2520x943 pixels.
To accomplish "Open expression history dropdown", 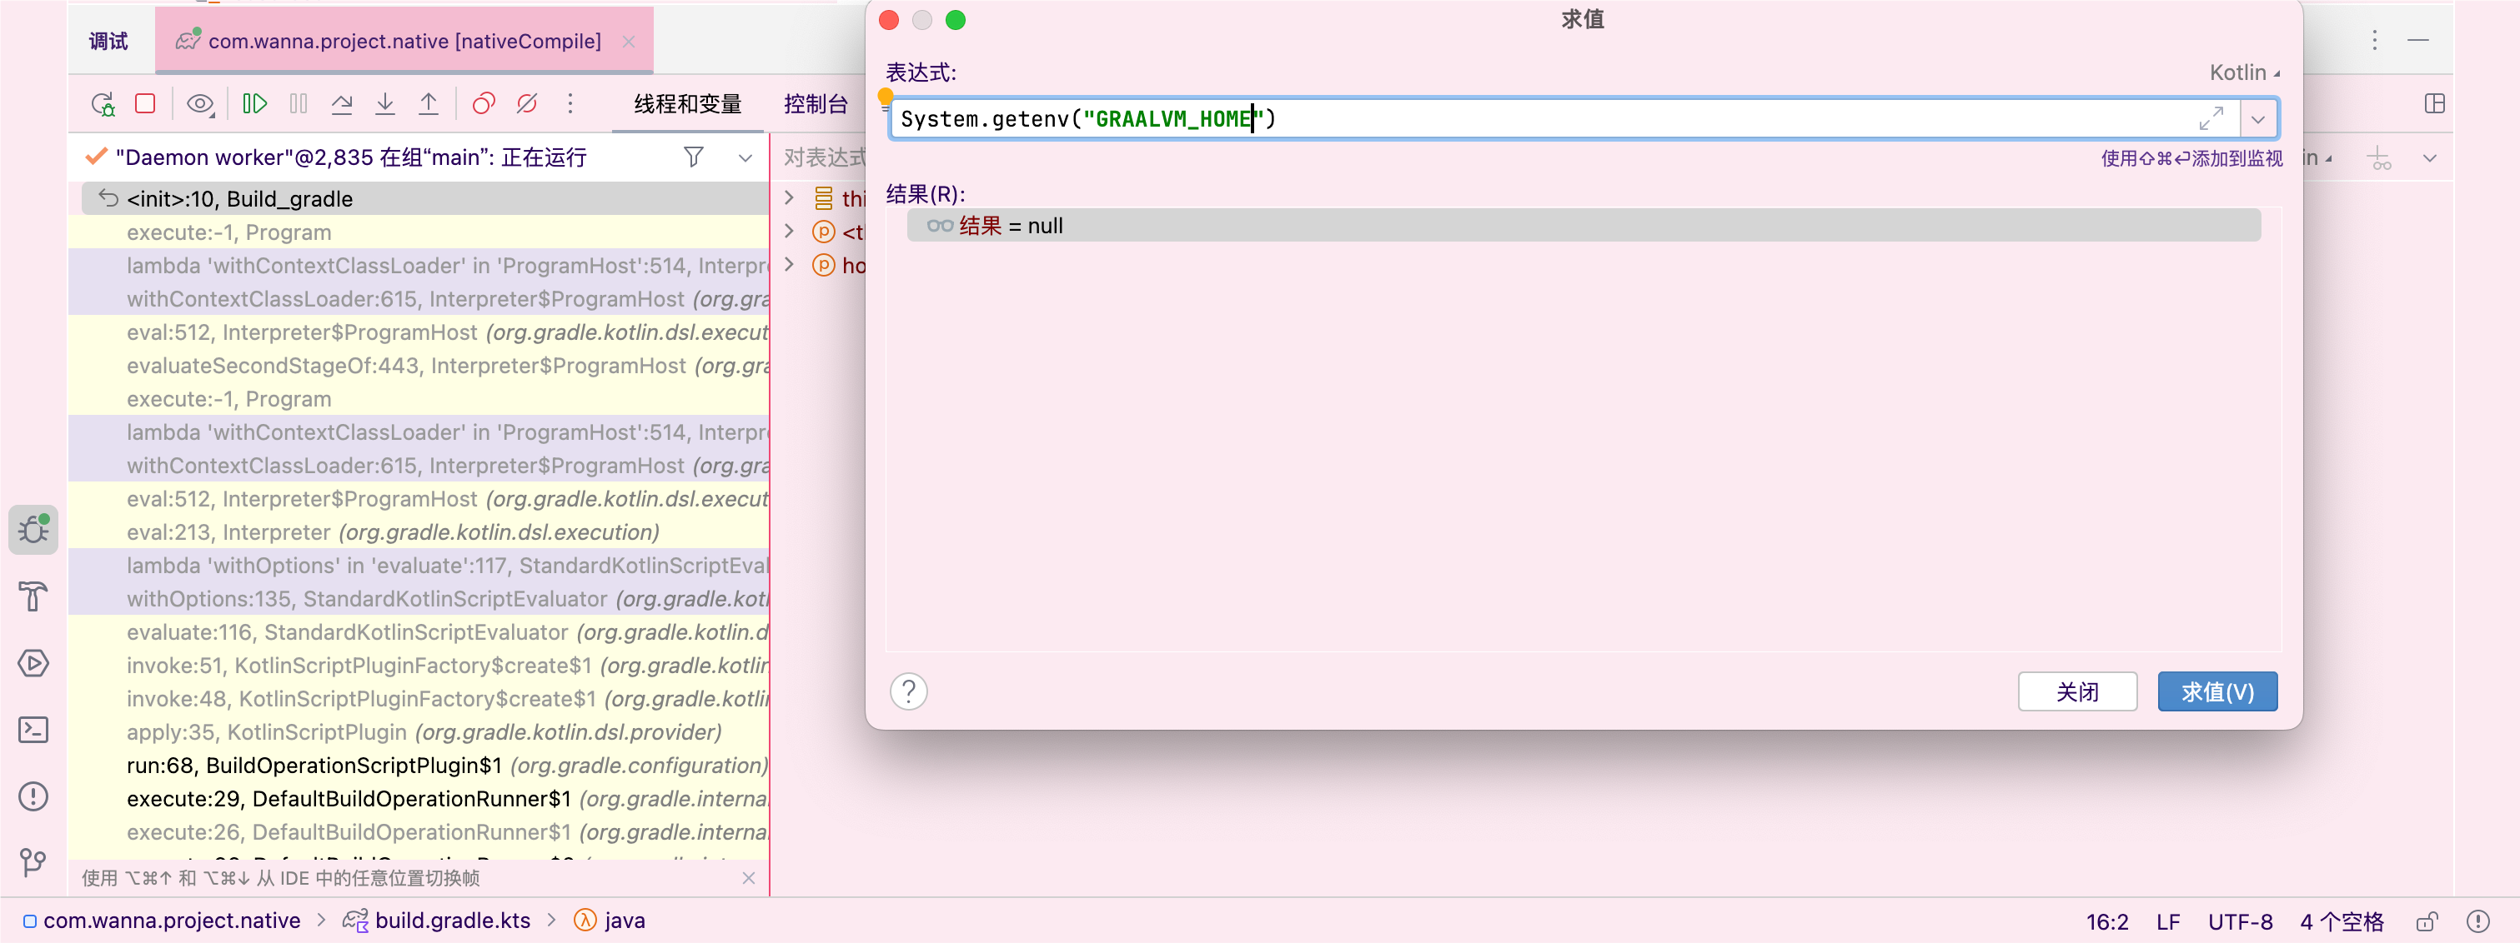I will point(2258,119).
